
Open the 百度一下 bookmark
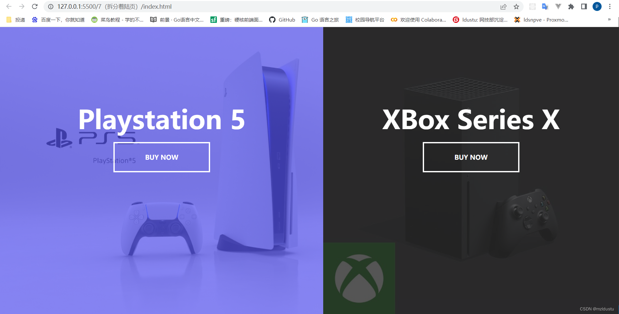[58, 20]
